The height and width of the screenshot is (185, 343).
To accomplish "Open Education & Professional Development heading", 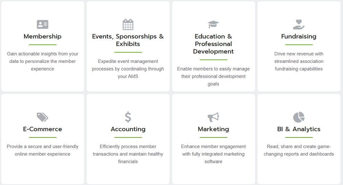I will [213, 44].
